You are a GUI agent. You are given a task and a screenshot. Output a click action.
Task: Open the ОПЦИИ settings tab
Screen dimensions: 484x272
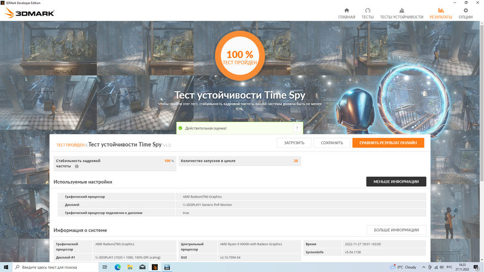point(465,13)
